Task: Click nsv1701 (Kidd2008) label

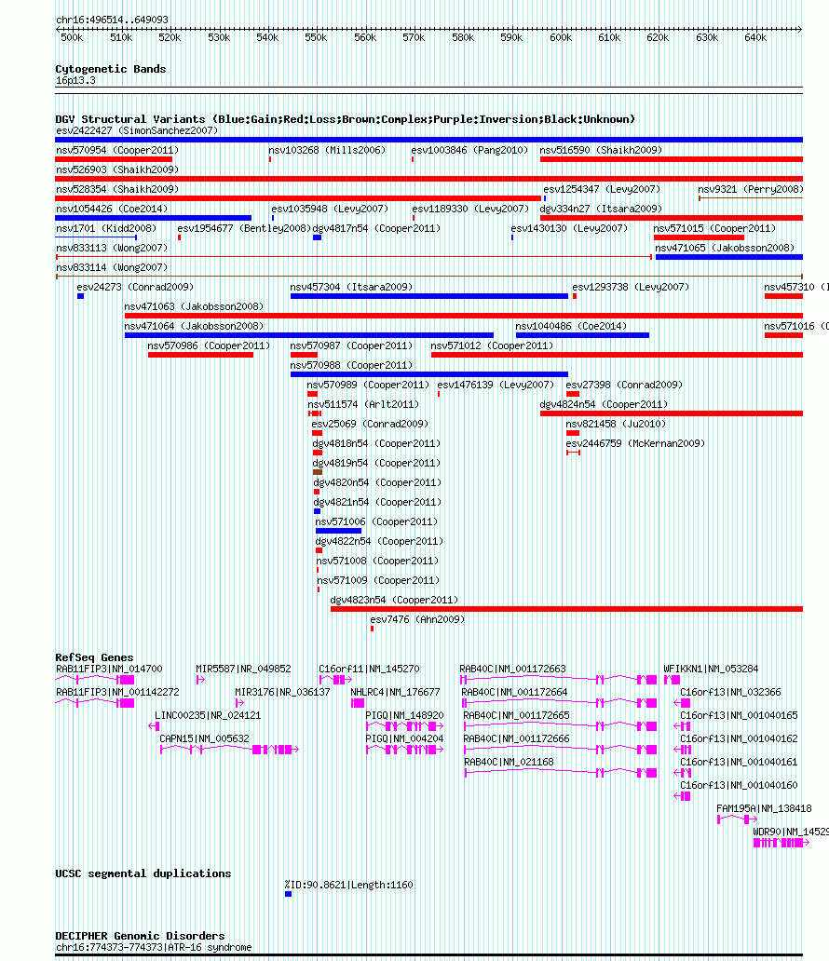Action: [x=106, y=228]
